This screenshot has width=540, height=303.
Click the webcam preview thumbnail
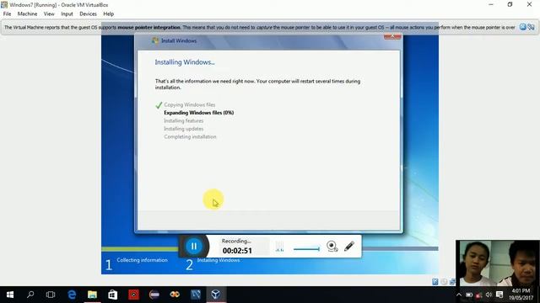pos(498,263)
